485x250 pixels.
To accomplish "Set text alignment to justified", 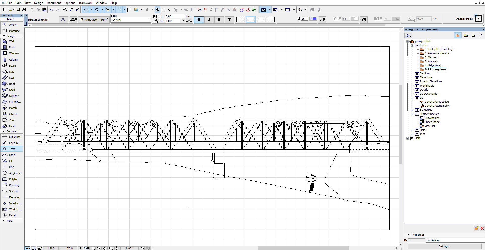I will coord(271,19).
